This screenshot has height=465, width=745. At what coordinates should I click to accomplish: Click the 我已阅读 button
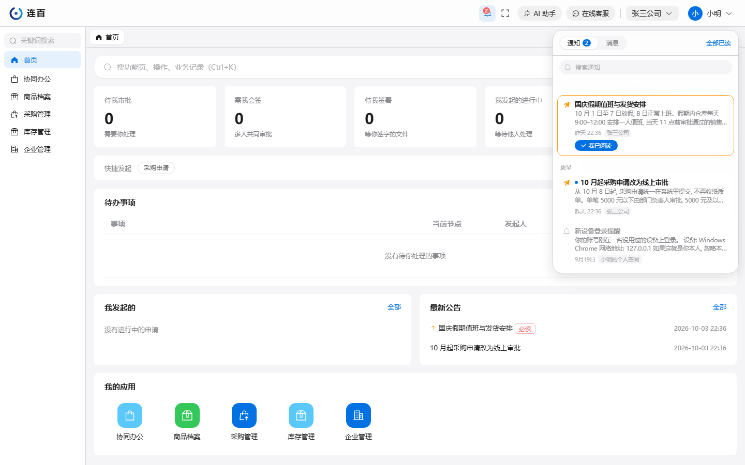click(596, 146)
